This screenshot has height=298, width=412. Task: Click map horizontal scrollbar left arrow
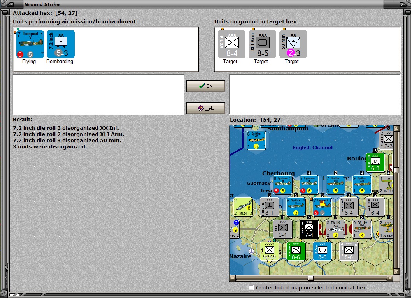pos(232,278)
